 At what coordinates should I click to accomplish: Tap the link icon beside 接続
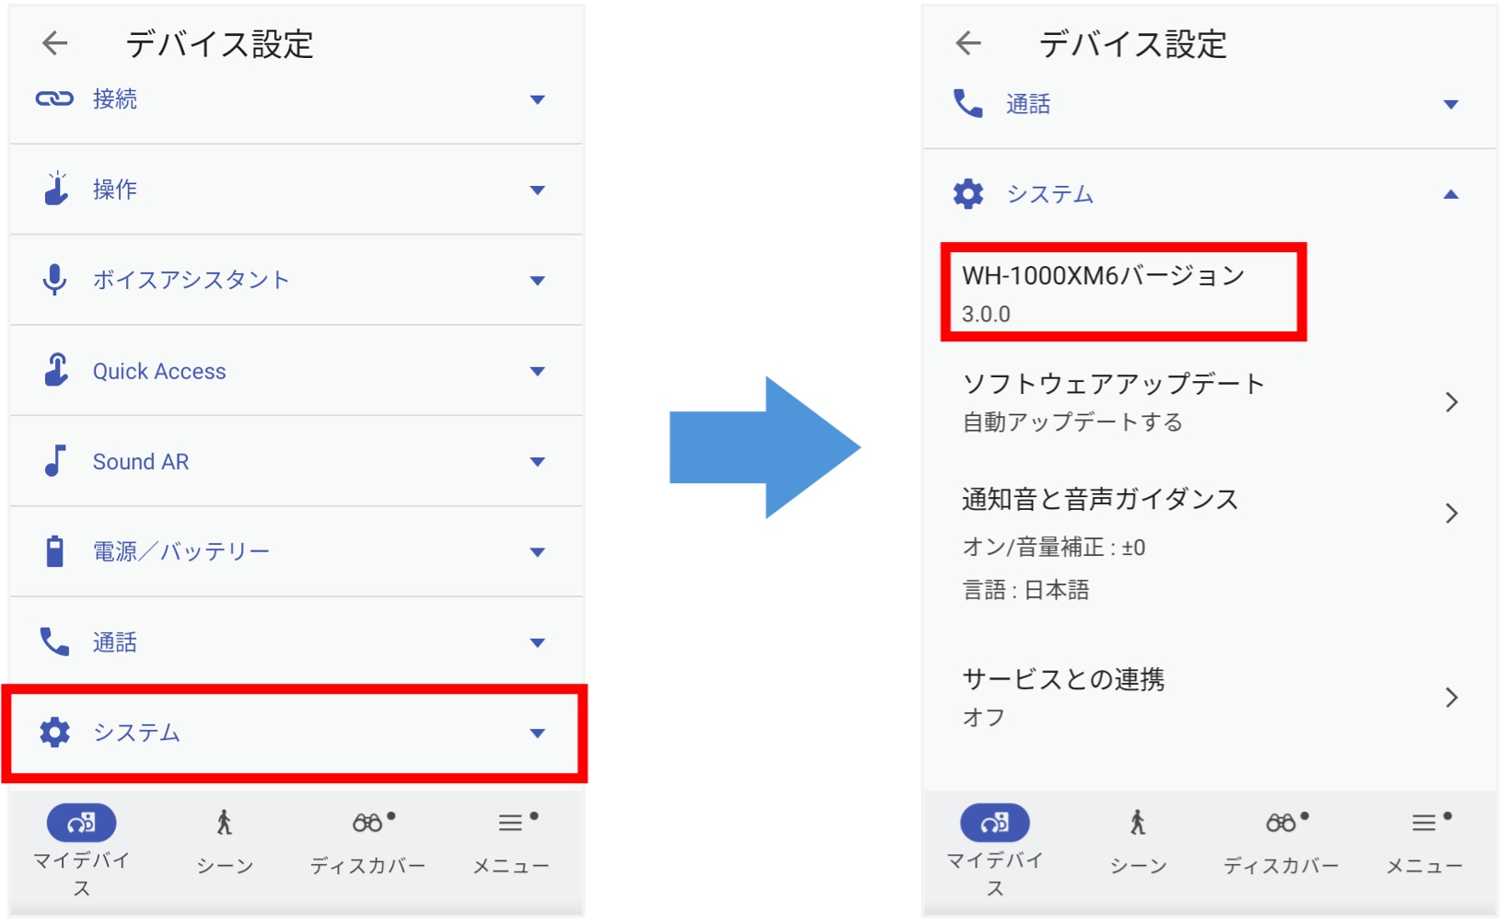tap(54, 98)
